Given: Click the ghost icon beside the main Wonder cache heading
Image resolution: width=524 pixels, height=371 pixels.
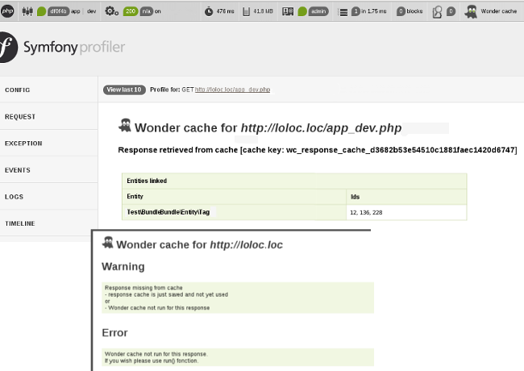Looking at the screenshot, I should coord(125,126).
